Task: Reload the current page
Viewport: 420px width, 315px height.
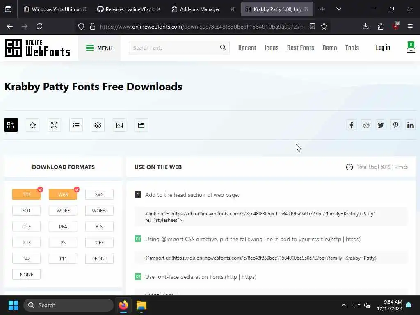Action: coord(39,26)
